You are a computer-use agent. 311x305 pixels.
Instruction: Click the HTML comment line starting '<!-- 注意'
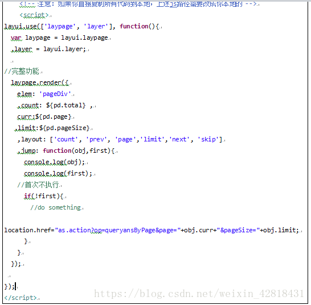click(138, 4)
